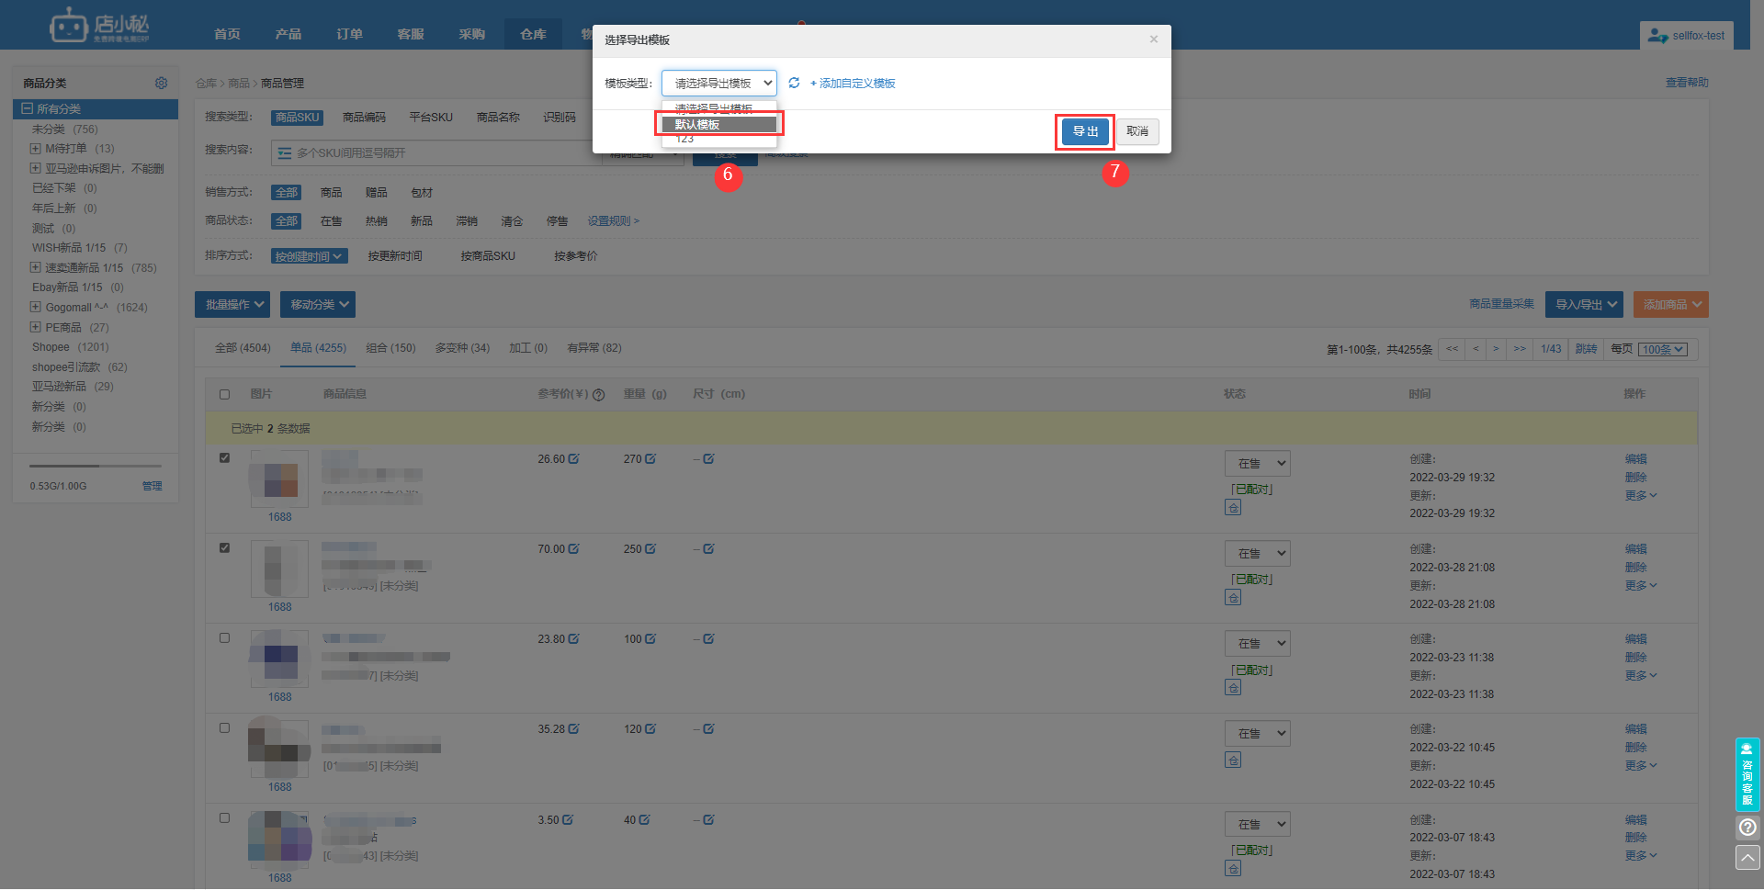Go to the first page (<<)
The image size is (1764, 890).
click(x=1452, y=349)
